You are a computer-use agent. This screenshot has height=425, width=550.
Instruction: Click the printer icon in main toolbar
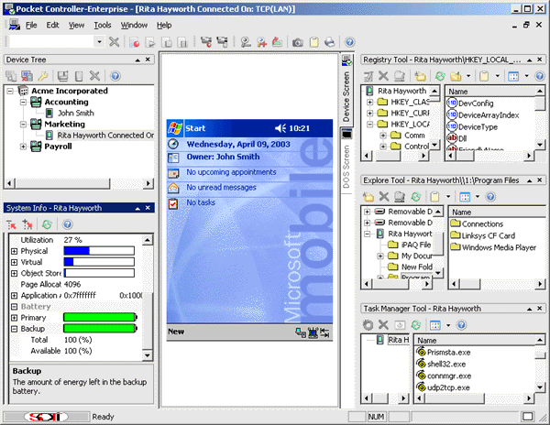click(x=330, y=42)
